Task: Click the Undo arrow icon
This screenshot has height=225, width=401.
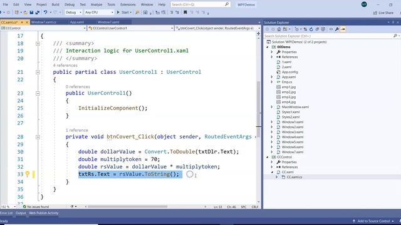Action: (45, 12)
